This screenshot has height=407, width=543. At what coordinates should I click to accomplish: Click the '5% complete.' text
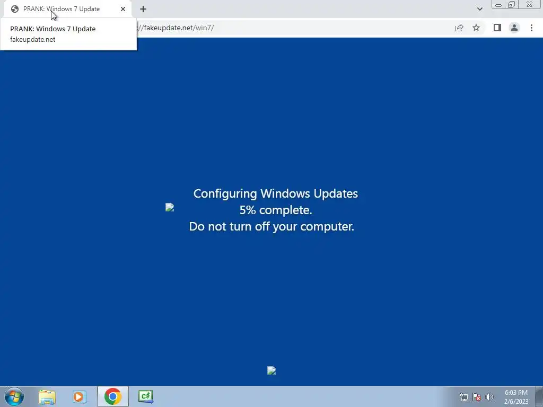click(276, 210)
